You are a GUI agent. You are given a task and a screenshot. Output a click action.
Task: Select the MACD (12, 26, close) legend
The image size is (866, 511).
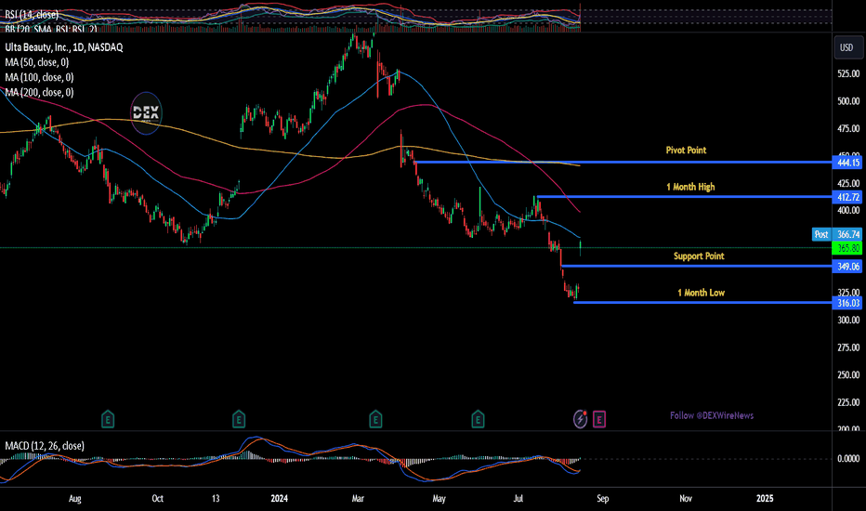(x=45, y=446)
